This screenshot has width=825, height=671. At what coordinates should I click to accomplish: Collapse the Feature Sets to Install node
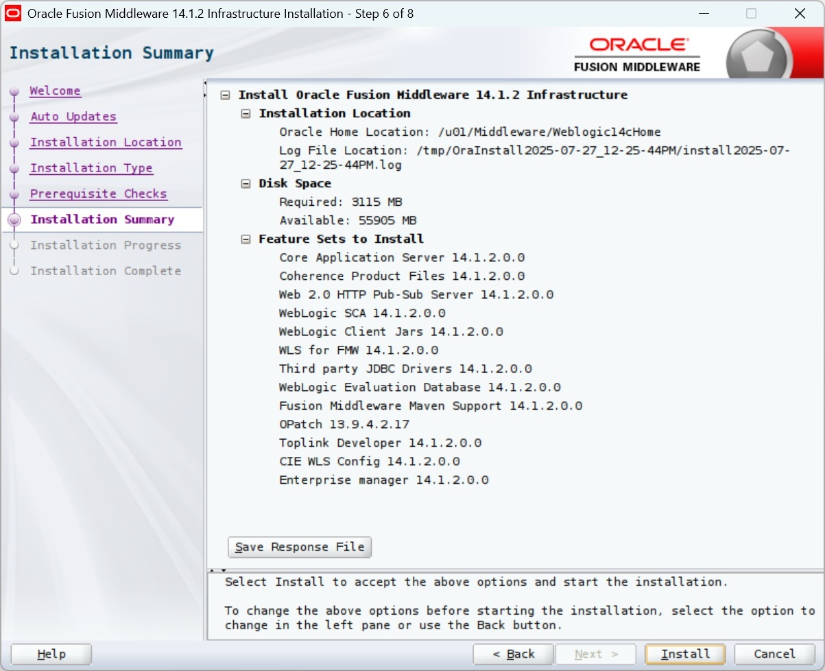(246, 239)
